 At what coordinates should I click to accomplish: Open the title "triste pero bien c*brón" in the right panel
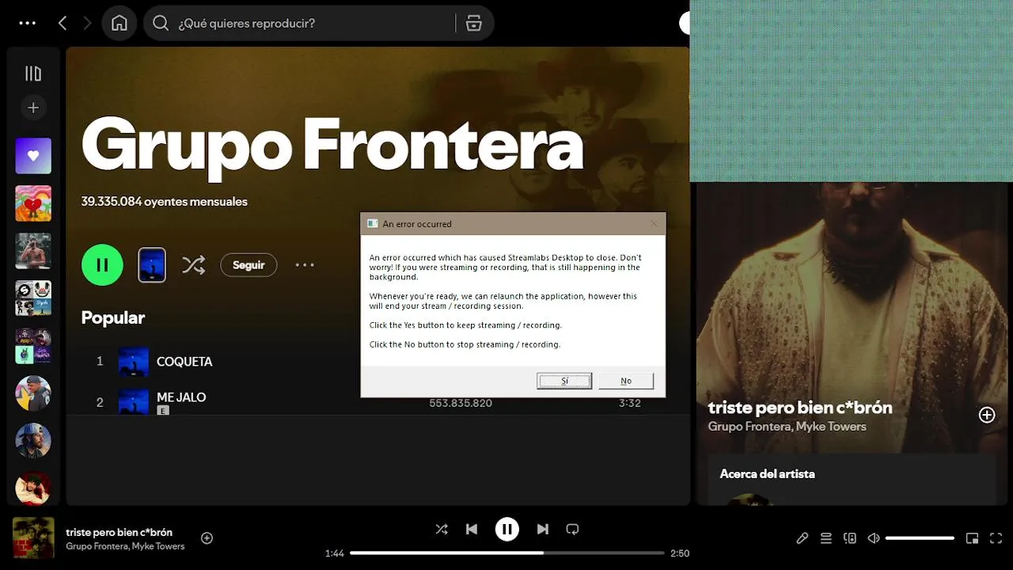(800, 407)
